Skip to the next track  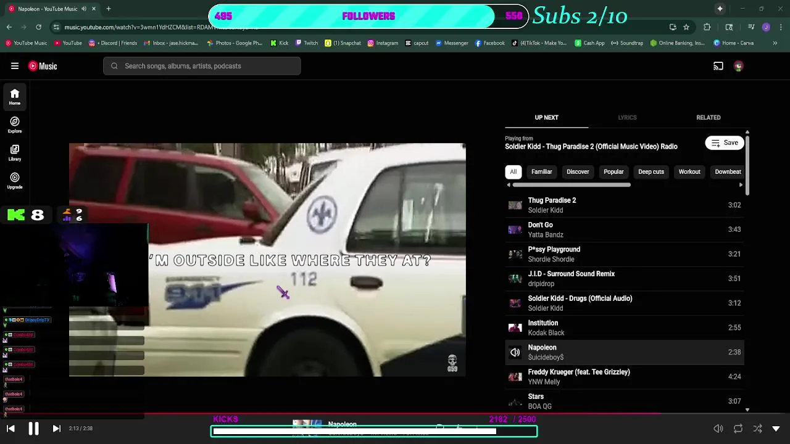56,429
